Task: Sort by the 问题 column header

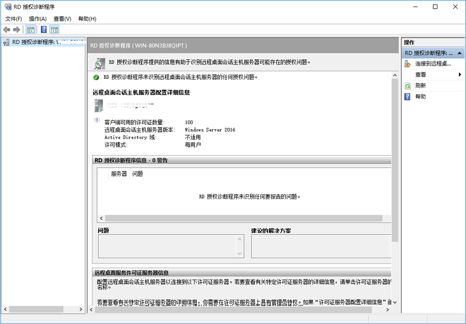Action: pos(138,173)
